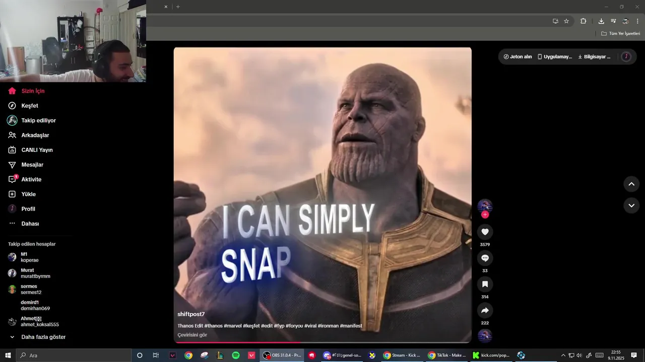Screen dimensions: 645x362
Task: Open followed account ahmet_koksal555
Action: pyautogui.click(x=33, y=321)
